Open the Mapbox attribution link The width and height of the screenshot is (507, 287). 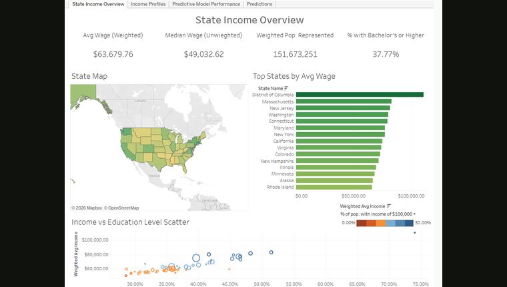[87, 208]
